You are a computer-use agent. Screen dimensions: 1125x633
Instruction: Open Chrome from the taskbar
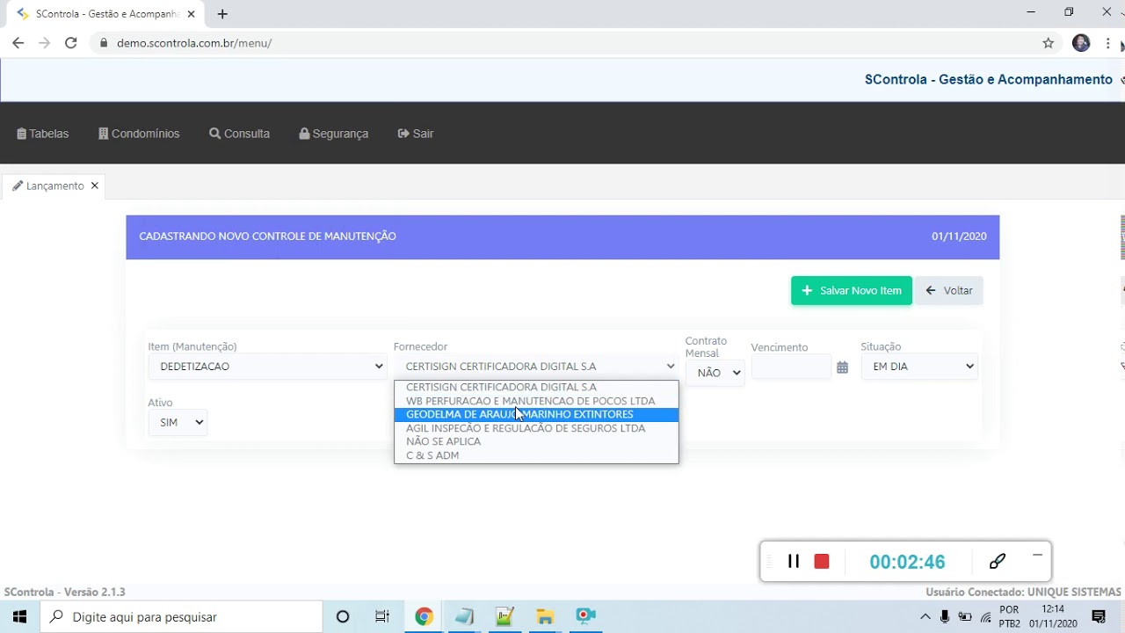pyautogui.click(x=424, y=616)
